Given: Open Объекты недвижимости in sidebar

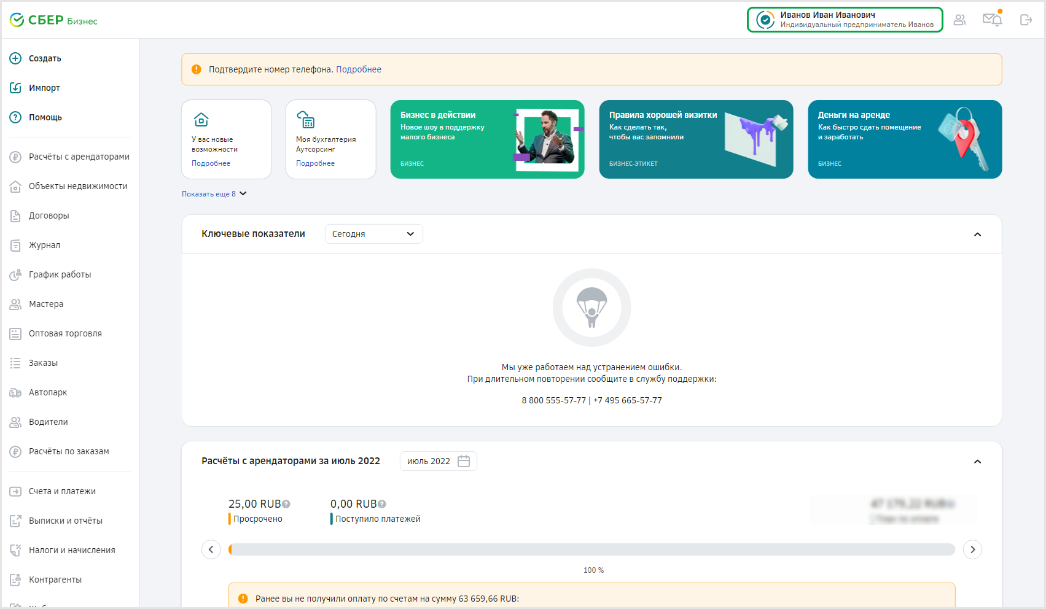Looking at the screenshot, I should 78,186.
